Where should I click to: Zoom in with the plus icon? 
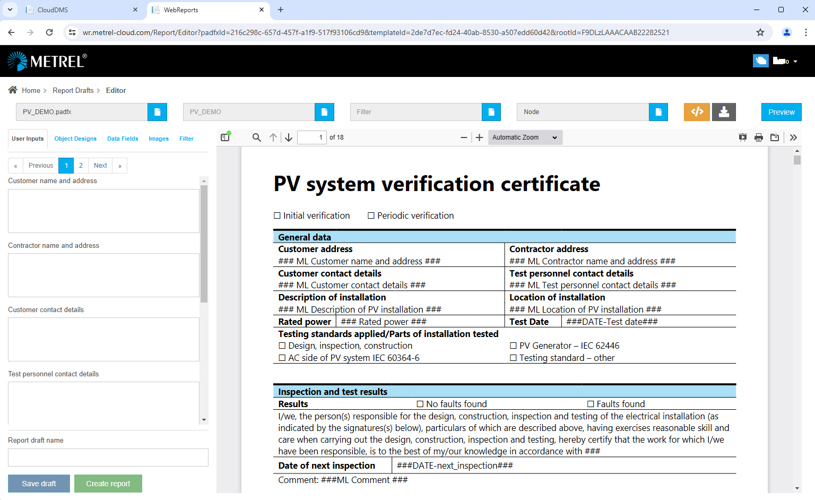[479, 137]
